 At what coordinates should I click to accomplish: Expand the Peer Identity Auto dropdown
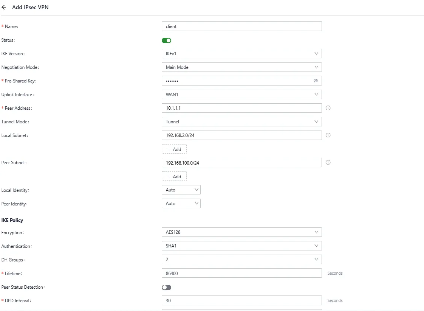pyautogui.click(x=181, y=203)
